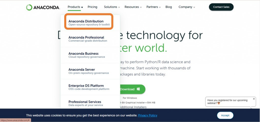The image size is (260, 122).
Task: Open the Blog page
Action: pyautogui.click(x=169, y=7)
